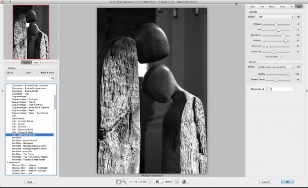The height and width of the screenshot is (188, 308).
Task: Collapse the right panel arrow
Action: tap(307, 91)
